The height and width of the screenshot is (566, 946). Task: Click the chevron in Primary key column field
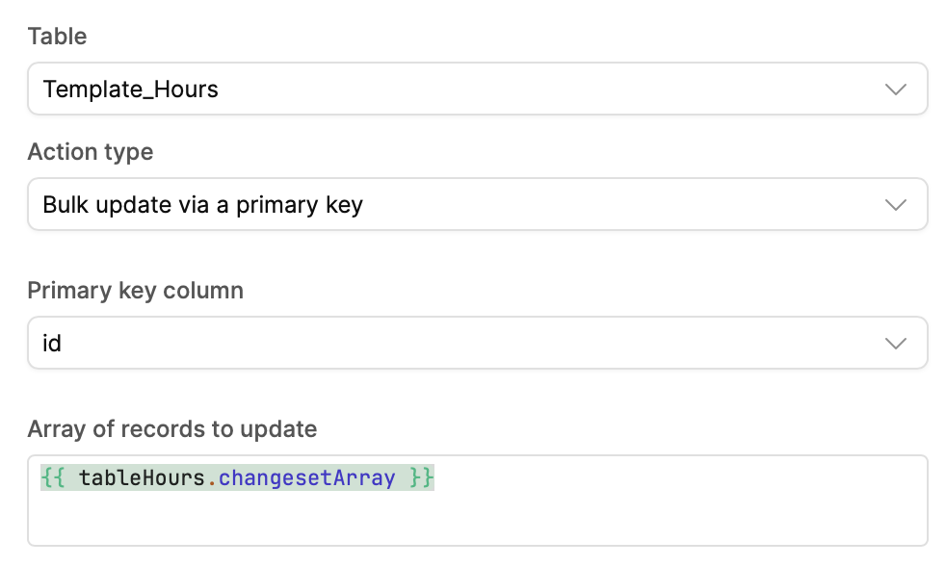point(895,343)
